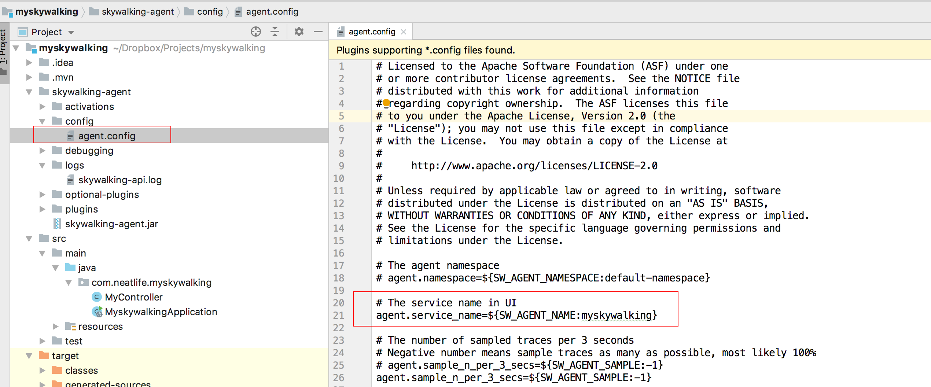The width and height of the screenshot is (931, 387).
Task: Click agent.config in the breadcrumb bar
Action: point(272,12)
